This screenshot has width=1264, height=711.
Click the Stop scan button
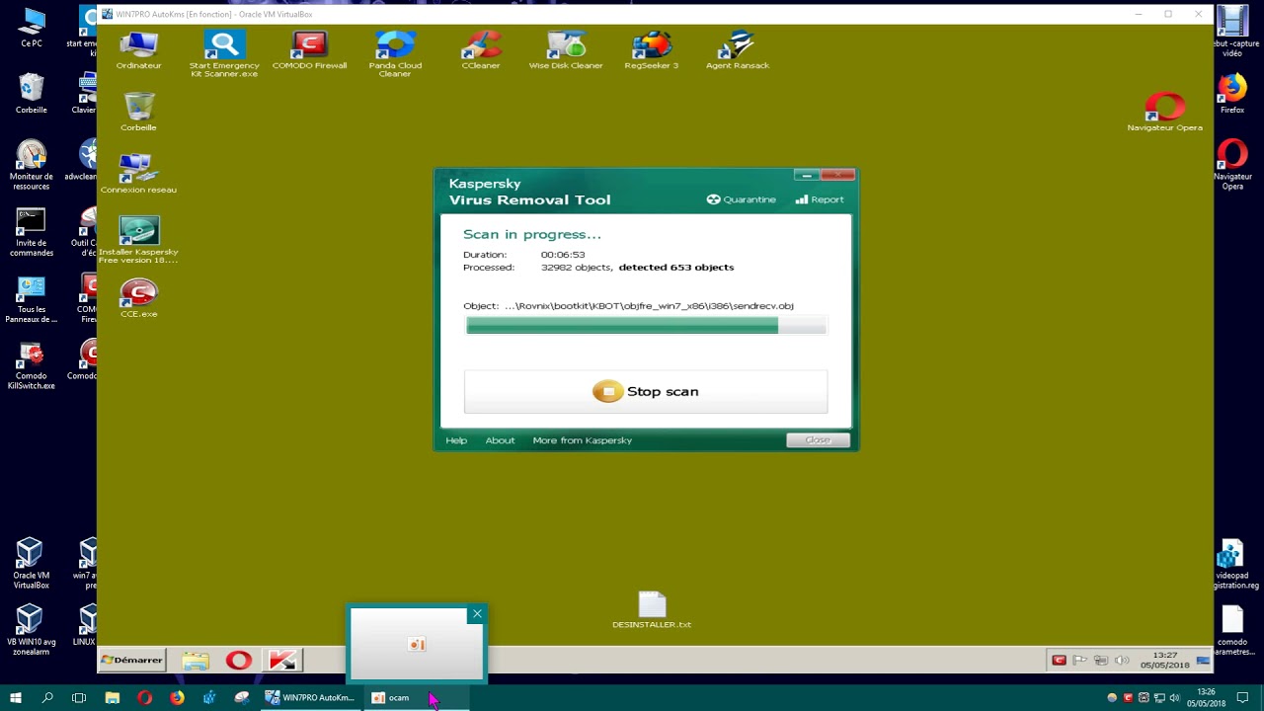[646, 392]
